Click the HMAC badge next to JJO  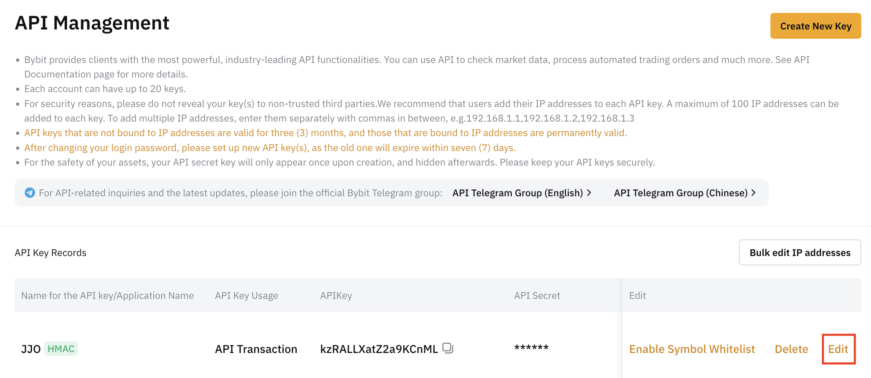point(61,349)
